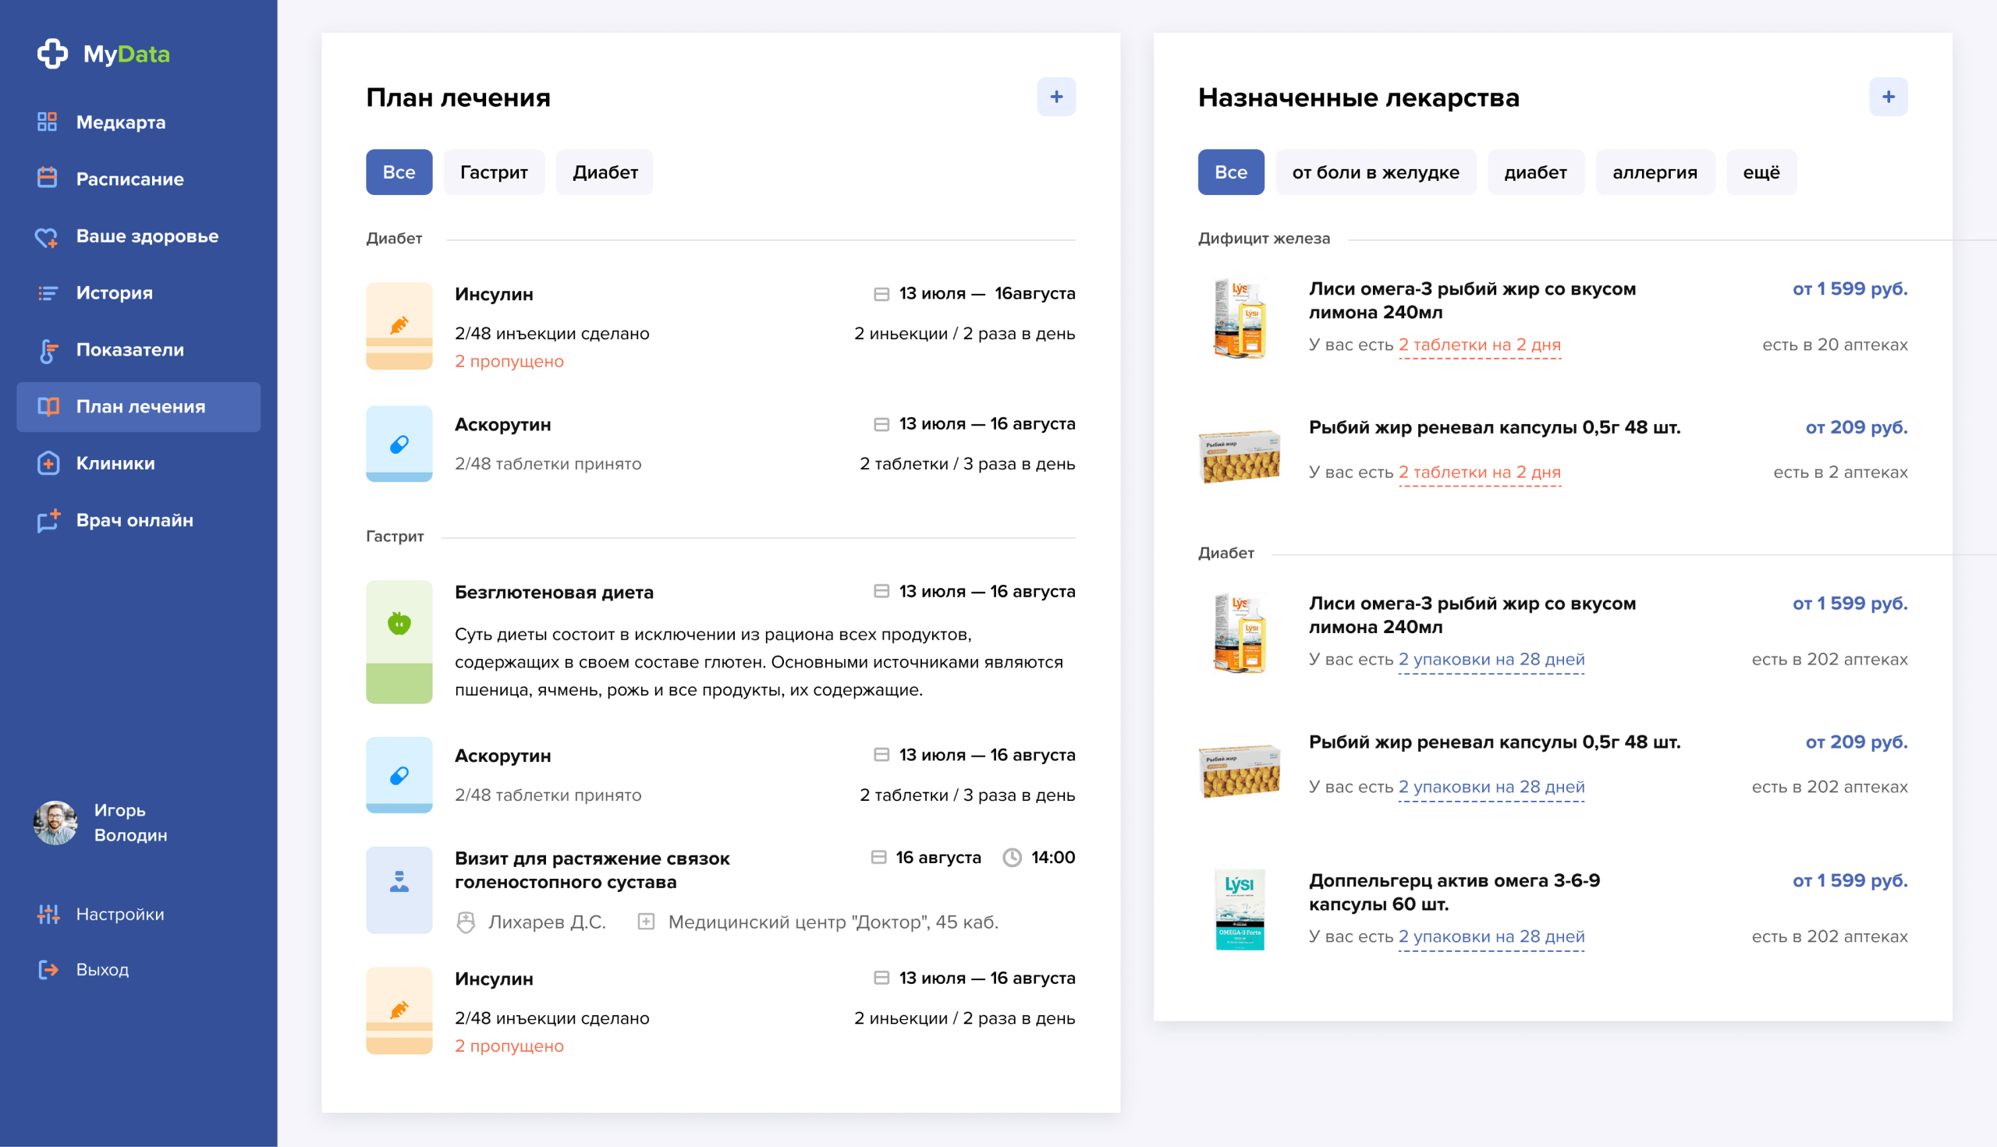The image size is (1997, 1147).
Task: Open Показатели thermometer section
Action: point(129,350)
